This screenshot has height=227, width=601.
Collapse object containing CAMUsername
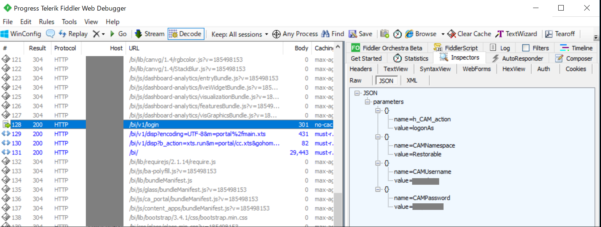[378, 163]
